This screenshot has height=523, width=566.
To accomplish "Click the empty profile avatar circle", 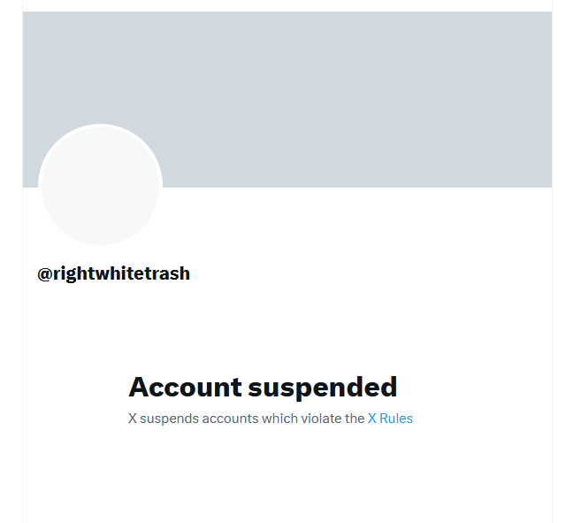I will point(100,186).
